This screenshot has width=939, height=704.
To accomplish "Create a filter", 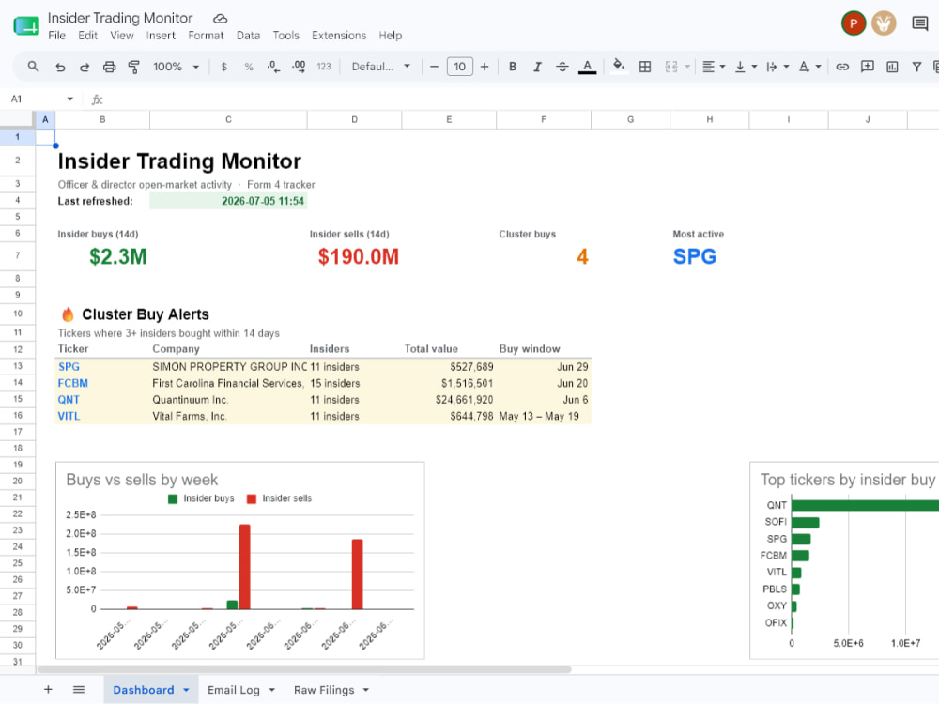I will coord(916,67).
